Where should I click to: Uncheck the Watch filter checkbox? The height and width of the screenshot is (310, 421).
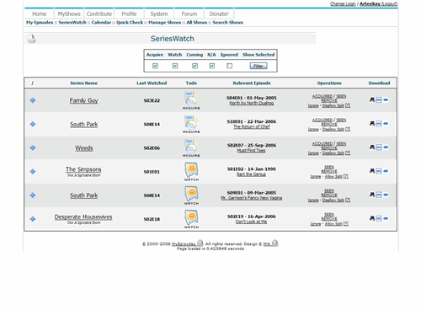pyautogui.click(x=175, y=66)
